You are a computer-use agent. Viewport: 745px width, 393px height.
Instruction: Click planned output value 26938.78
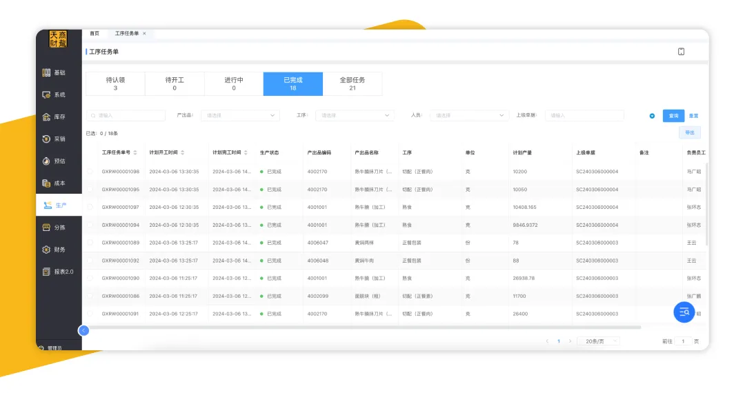point(524,278)
